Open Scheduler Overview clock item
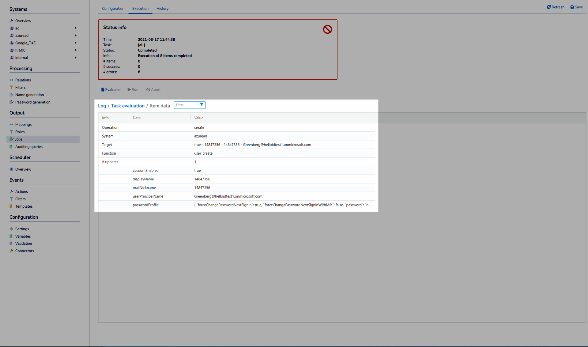 (23, 169)
